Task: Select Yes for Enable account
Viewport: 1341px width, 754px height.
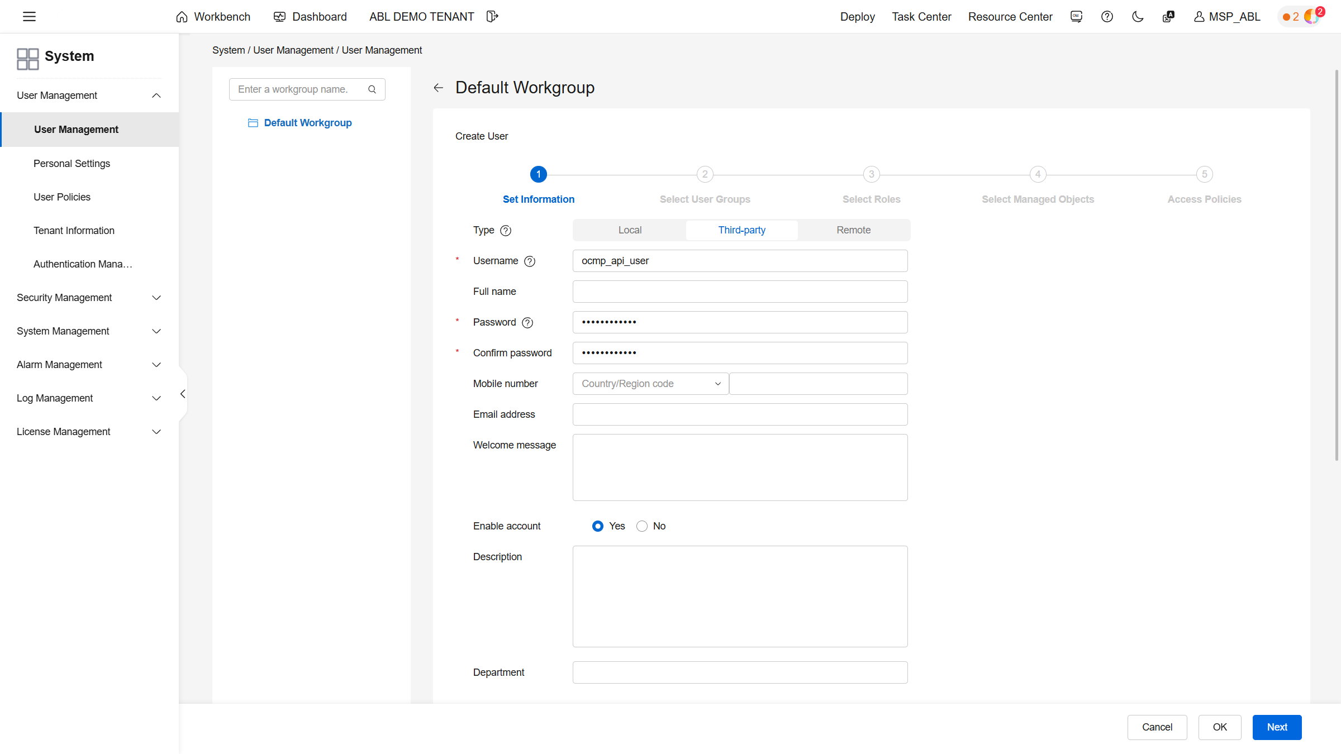Action: [x=598, y=526]
